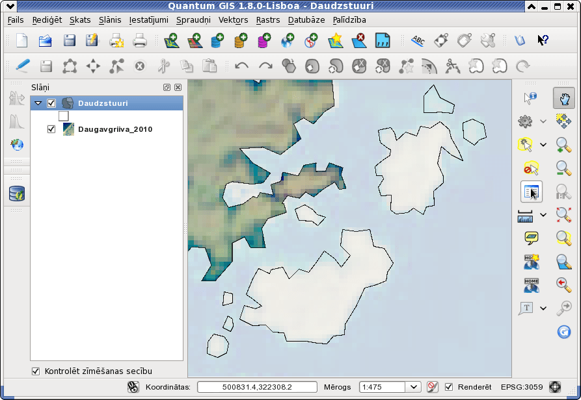Open the Composer Manager printer icon
581x400 pixels.
140,41
